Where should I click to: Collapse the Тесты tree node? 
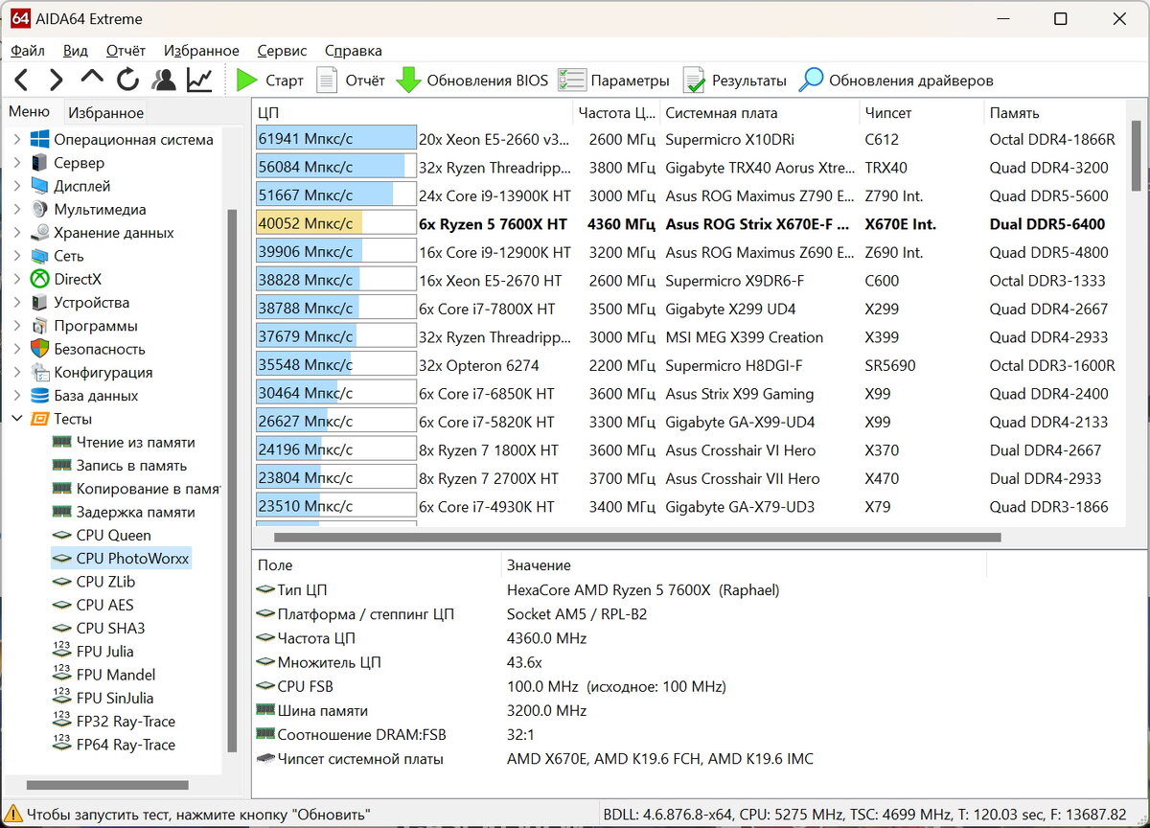tap(16, 419)
